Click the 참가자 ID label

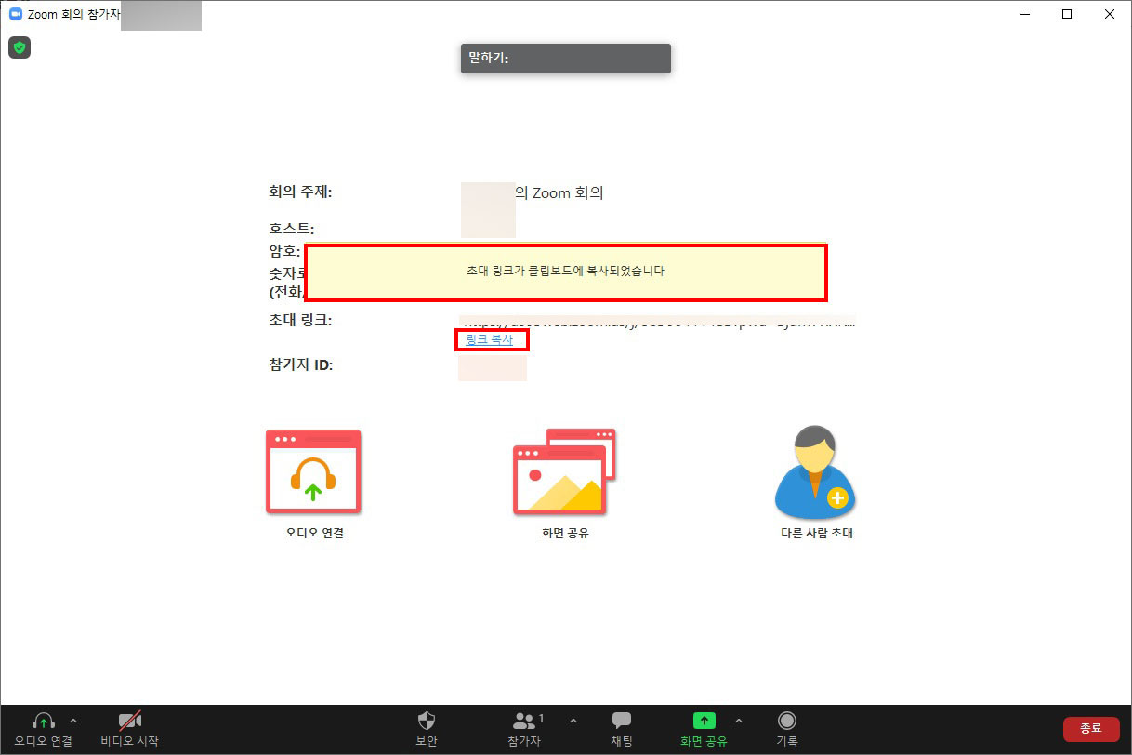300,365
